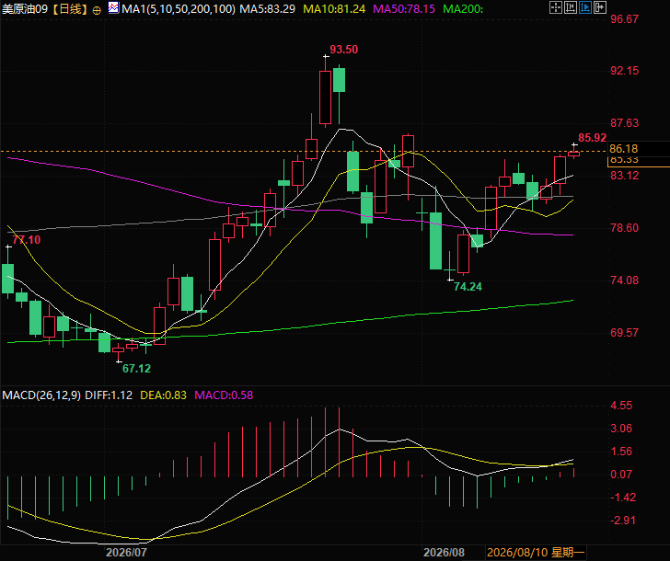The image size is (670, 561).
Task: Click the latest small red candle under 85.92
Action: tap(574, 154)
